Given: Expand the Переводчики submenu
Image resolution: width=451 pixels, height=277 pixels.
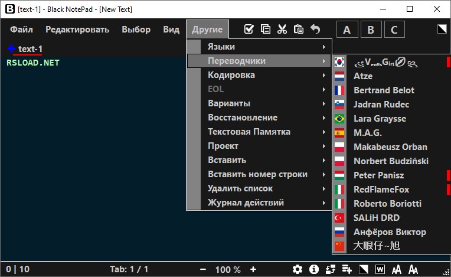Looking at the screenshot, I should [x=259, y=61].
